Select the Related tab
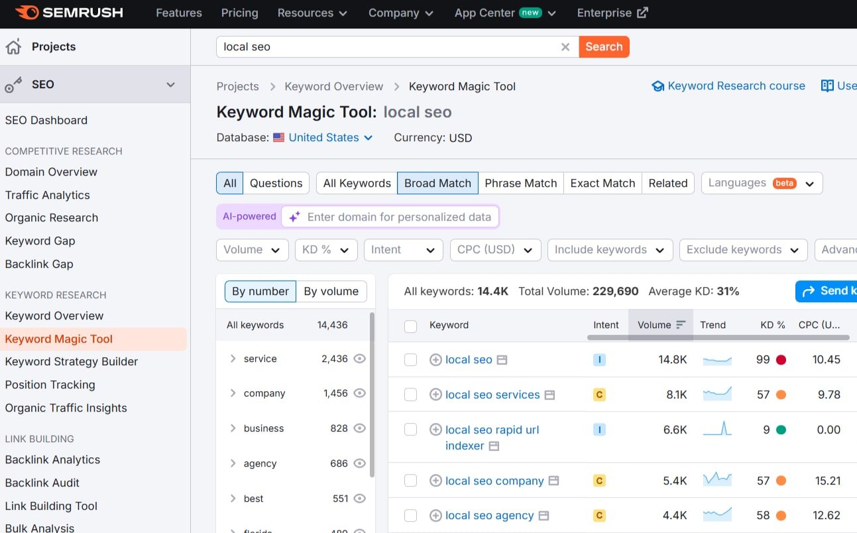The image size is (857, 533). tap(668, 184)
